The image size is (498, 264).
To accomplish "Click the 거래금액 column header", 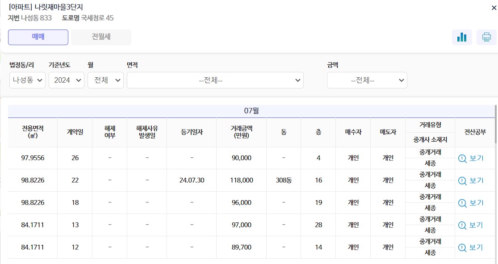I will [x=241, y=132].
